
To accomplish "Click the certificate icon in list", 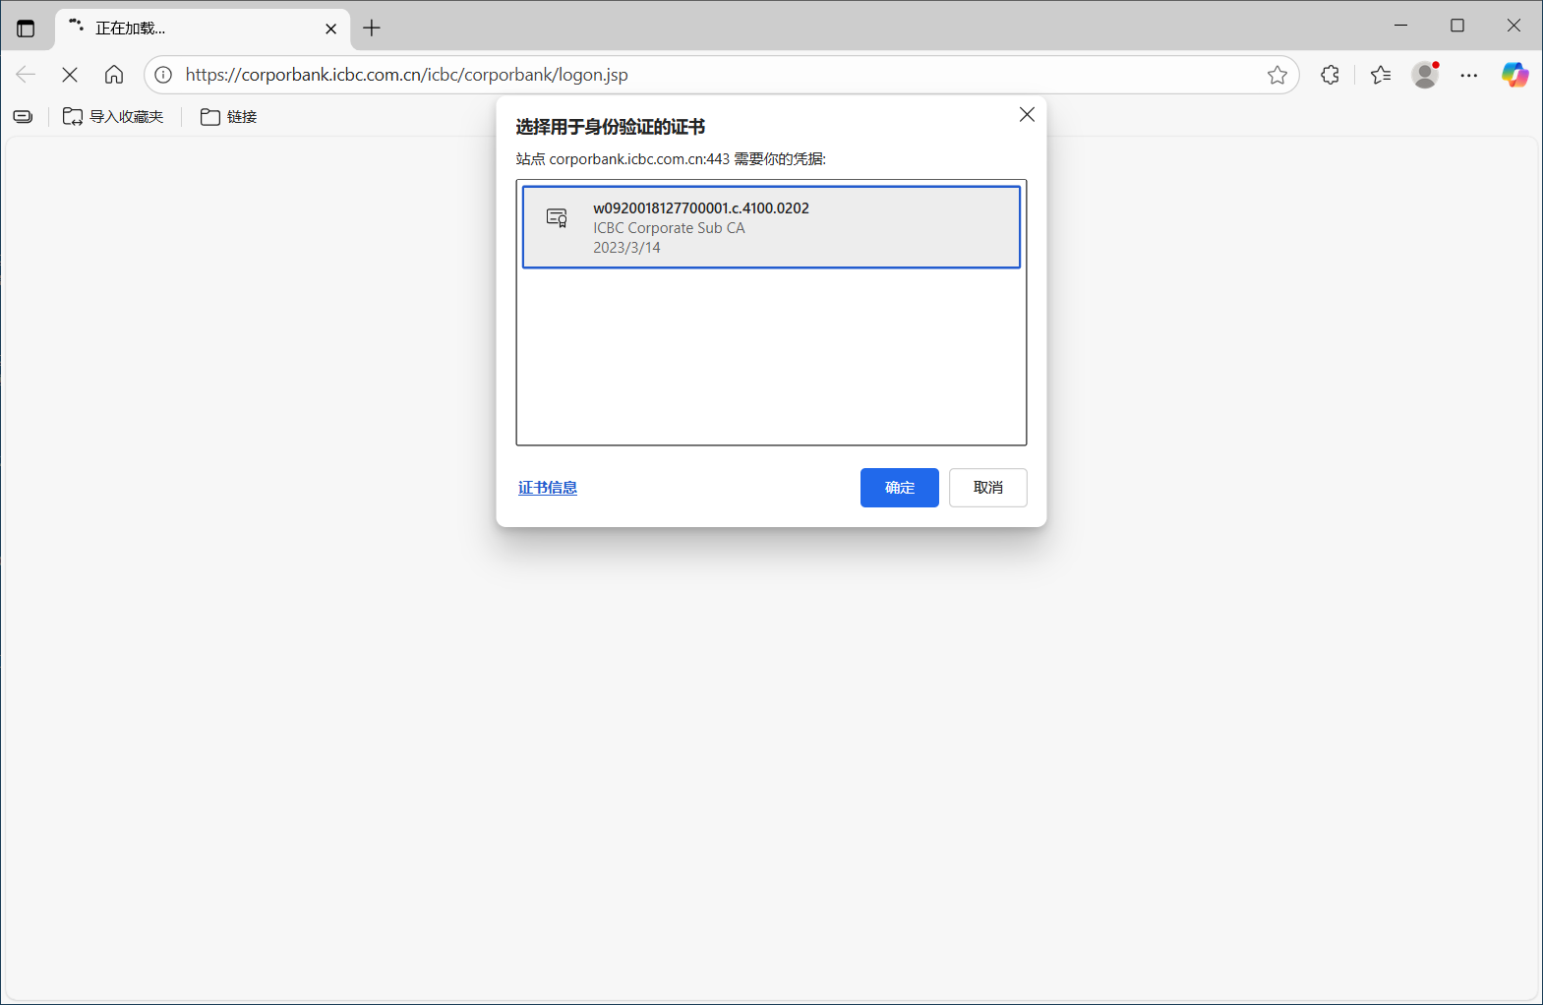I will pyautogui.click(x=558, y=218).
